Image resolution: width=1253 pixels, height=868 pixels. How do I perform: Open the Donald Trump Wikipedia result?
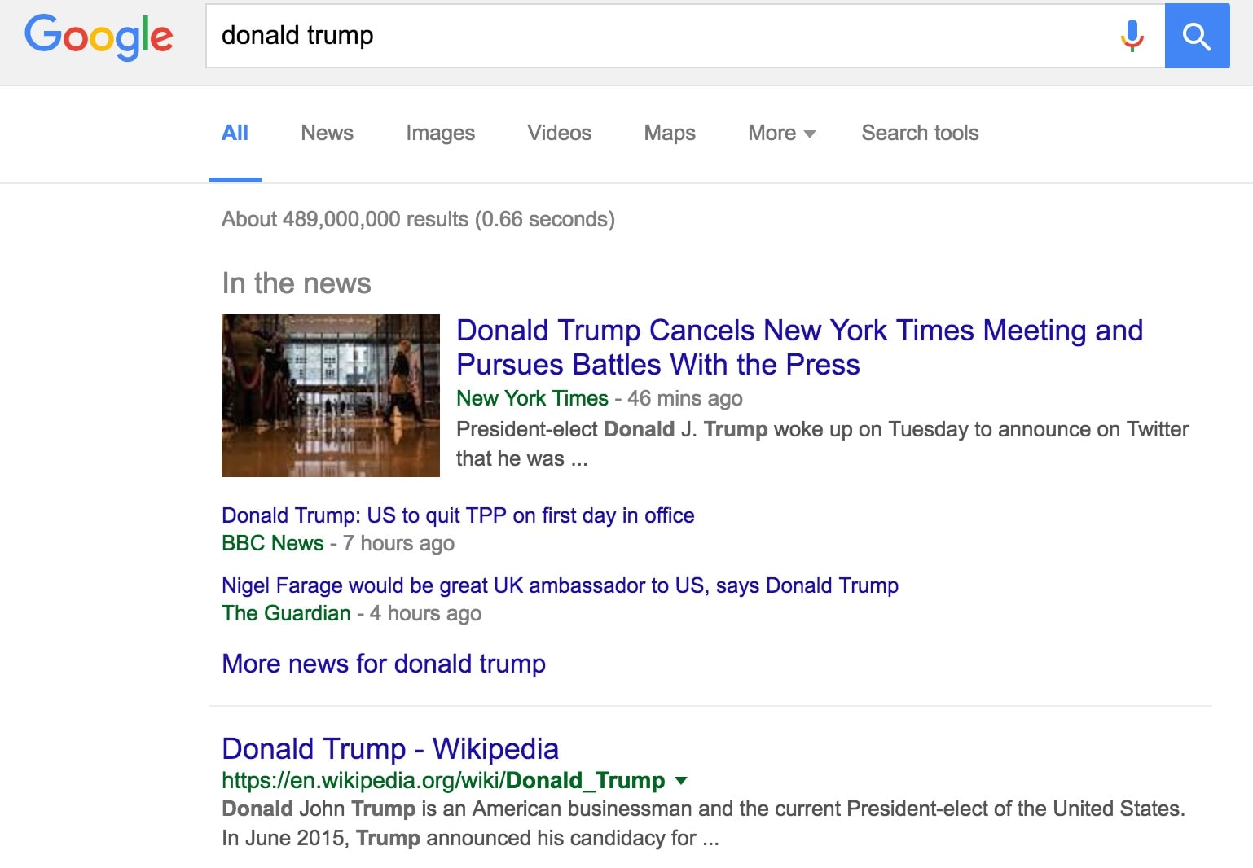tap(390, 748)
